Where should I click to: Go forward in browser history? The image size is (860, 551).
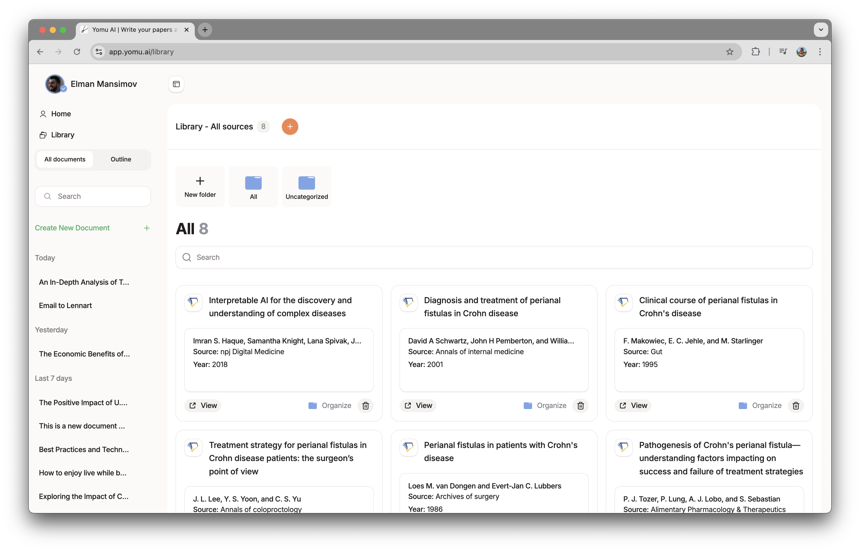pos(58,52)
